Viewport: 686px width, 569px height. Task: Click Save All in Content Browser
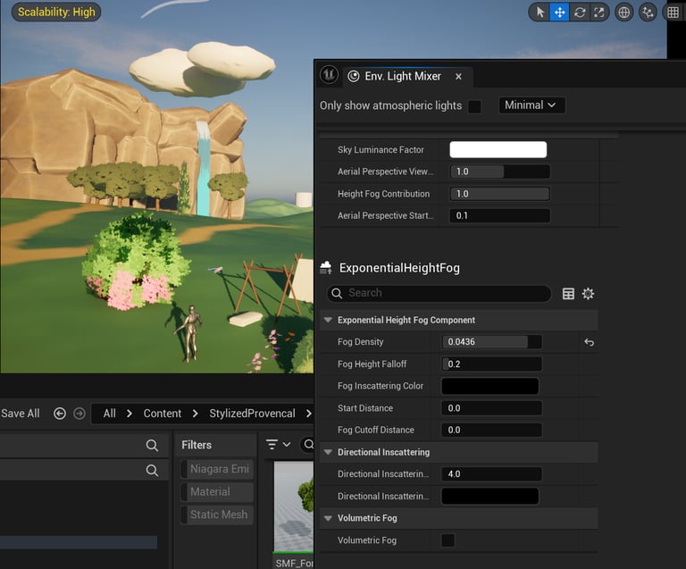tap(21, 414)
